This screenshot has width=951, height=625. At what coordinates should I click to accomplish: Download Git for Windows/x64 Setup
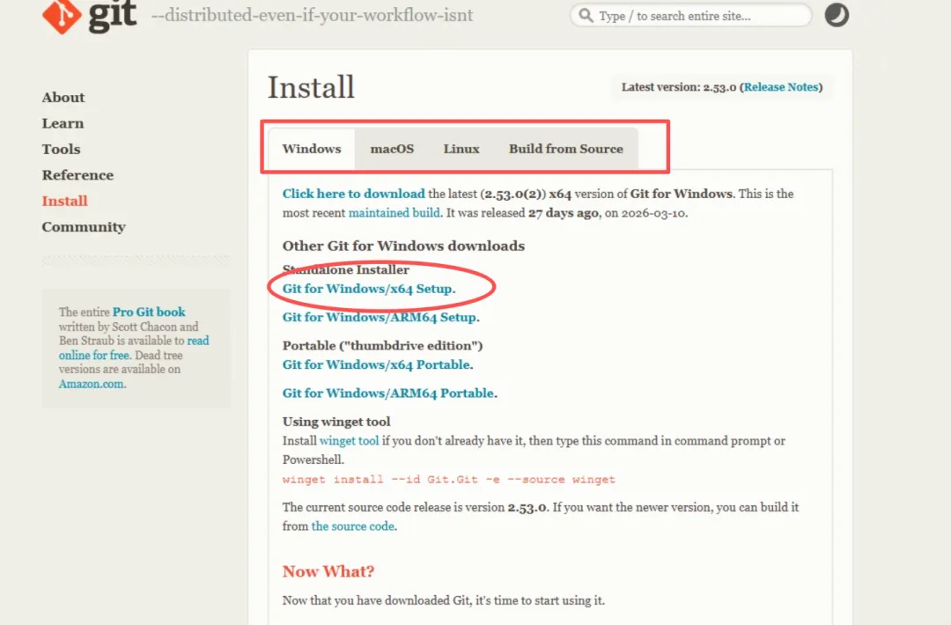pyautogui.click(x=367, y=289)
